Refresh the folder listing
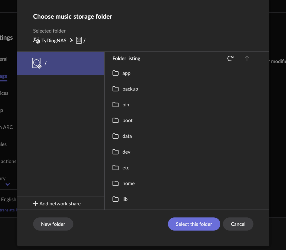Screen dimensions: 286x250 pyautogui.click(x=230, y=58)
